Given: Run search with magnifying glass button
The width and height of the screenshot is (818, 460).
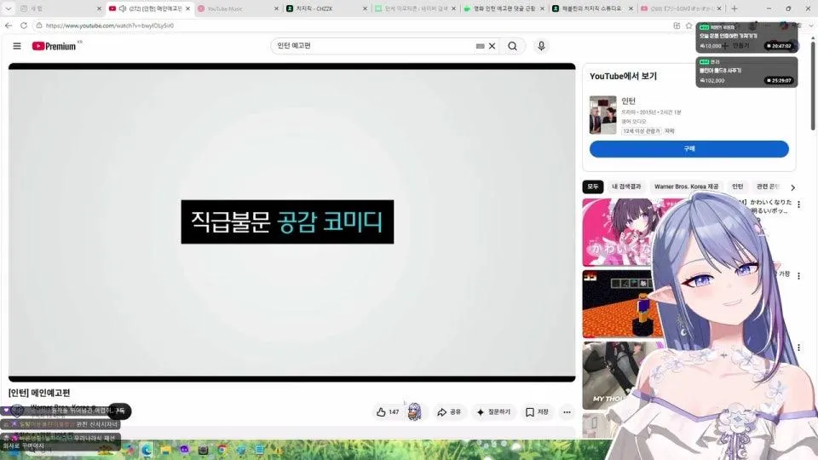Looking at the screenshot, I should tap(512, 46).
